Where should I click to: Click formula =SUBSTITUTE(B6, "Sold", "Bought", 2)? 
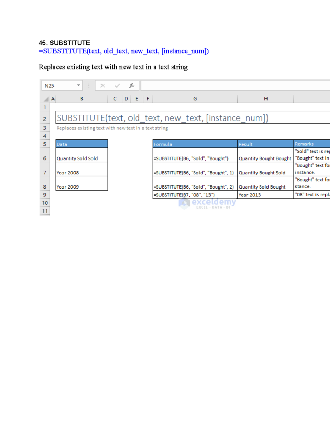coord(195,184)
